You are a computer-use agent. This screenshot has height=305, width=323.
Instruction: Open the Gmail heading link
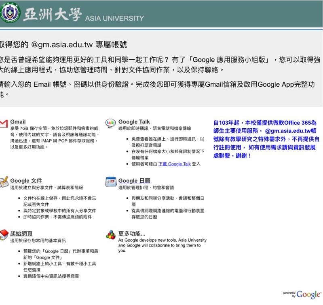click(18, 122)
